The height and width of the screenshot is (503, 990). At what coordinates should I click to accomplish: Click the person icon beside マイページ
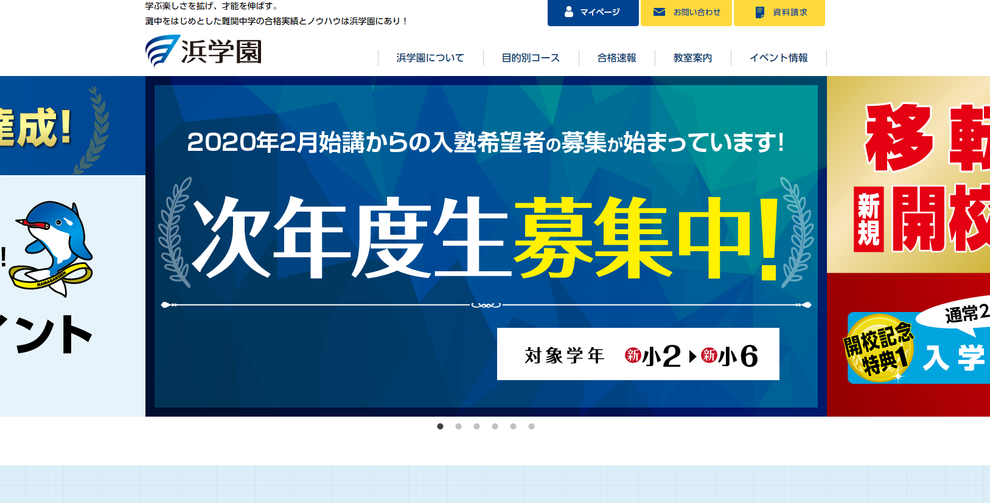(569, 12)
